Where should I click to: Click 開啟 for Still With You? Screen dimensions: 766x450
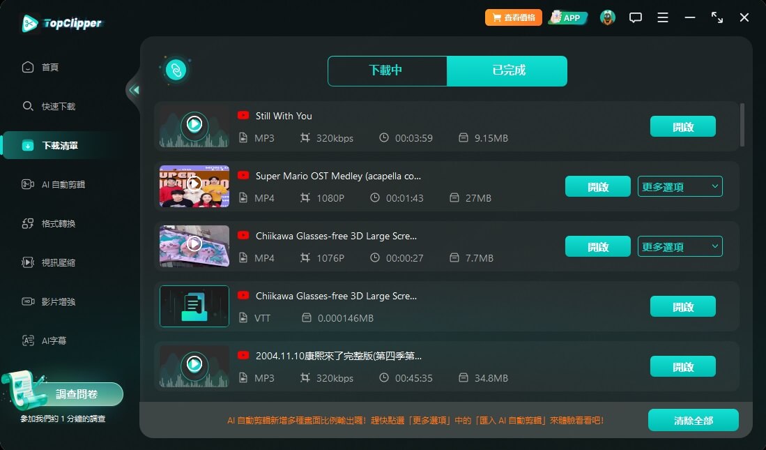click(x=683, y=127)
